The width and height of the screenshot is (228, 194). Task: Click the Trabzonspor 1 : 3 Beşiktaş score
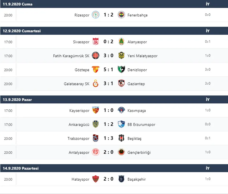[108, 139]
